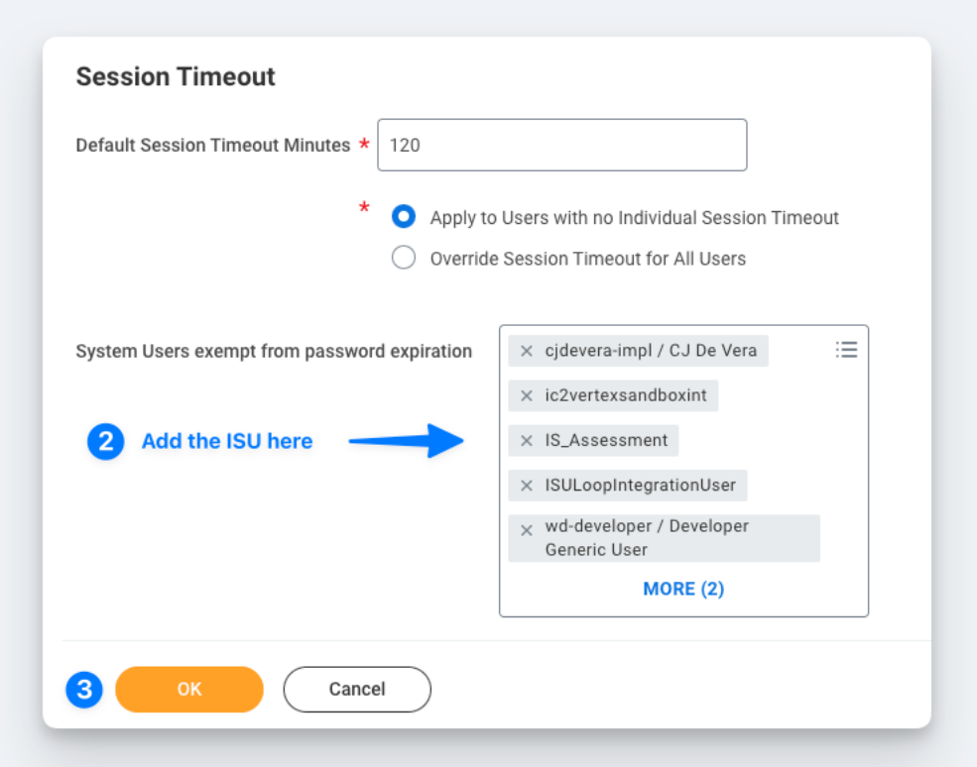Click the wd-developer / Developer Generic User label
The width and height of the screenshot is (977, 767).
(x=647, y=538)
